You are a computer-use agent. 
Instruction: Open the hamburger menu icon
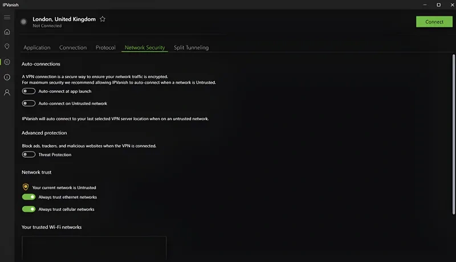click(x=7, y=18)
